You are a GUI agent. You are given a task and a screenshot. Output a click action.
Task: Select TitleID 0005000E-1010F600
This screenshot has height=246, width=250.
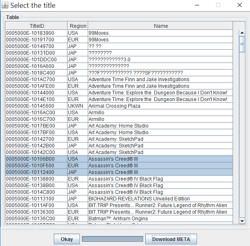click(x=36, y=165)
